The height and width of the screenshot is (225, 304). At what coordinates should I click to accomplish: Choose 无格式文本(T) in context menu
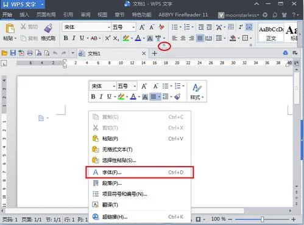point(140,150)
